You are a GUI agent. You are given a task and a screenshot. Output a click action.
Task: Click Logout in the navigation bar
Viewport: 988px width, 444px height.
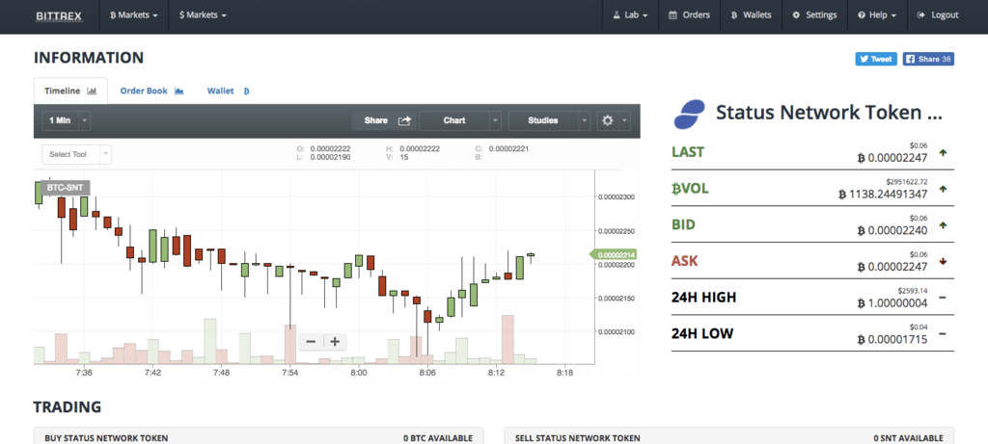point(938,15)
